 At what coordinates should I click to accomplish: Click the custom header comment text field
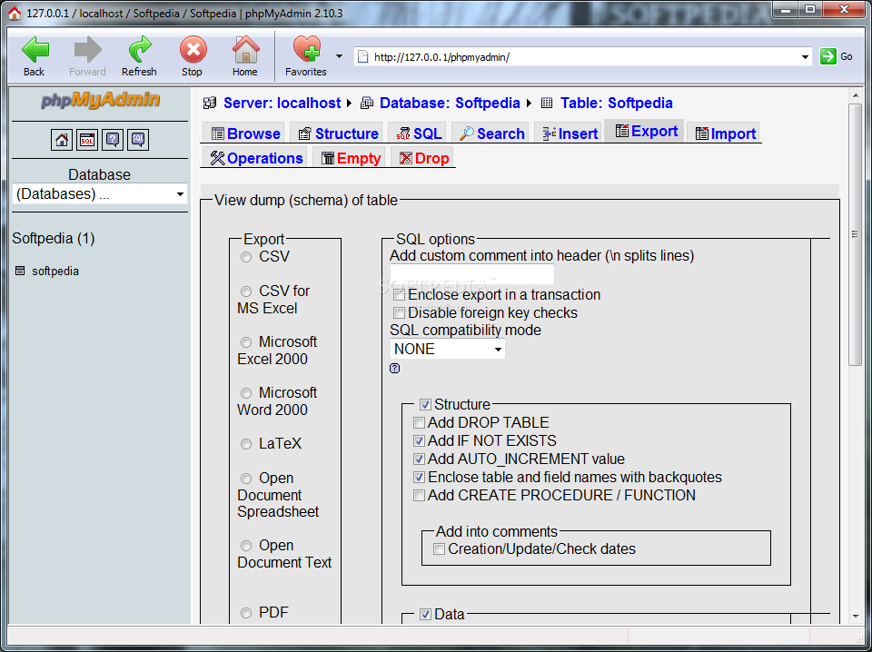(472, 274)
